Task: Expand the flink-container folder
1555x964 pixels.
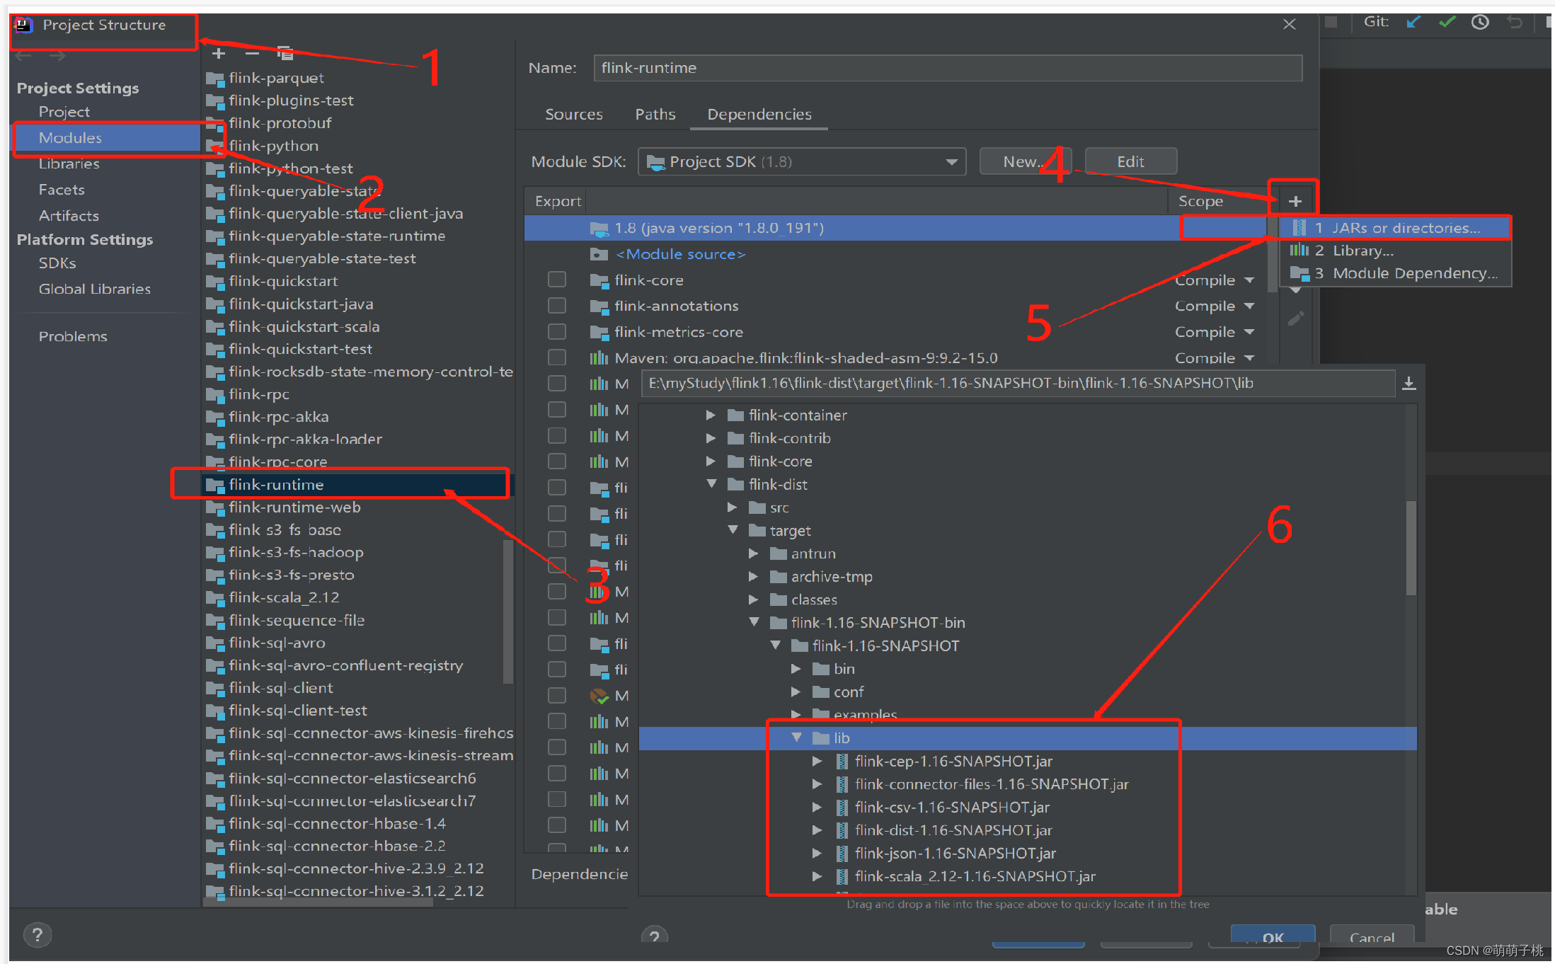Action: point(711,415)
